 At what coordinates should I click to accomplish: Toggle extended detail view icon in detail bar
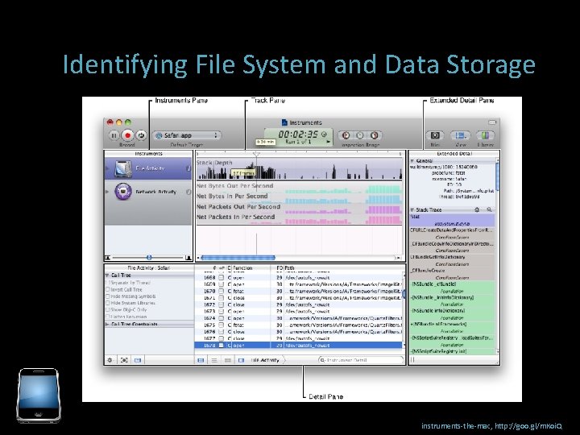(x=241, y=360)
